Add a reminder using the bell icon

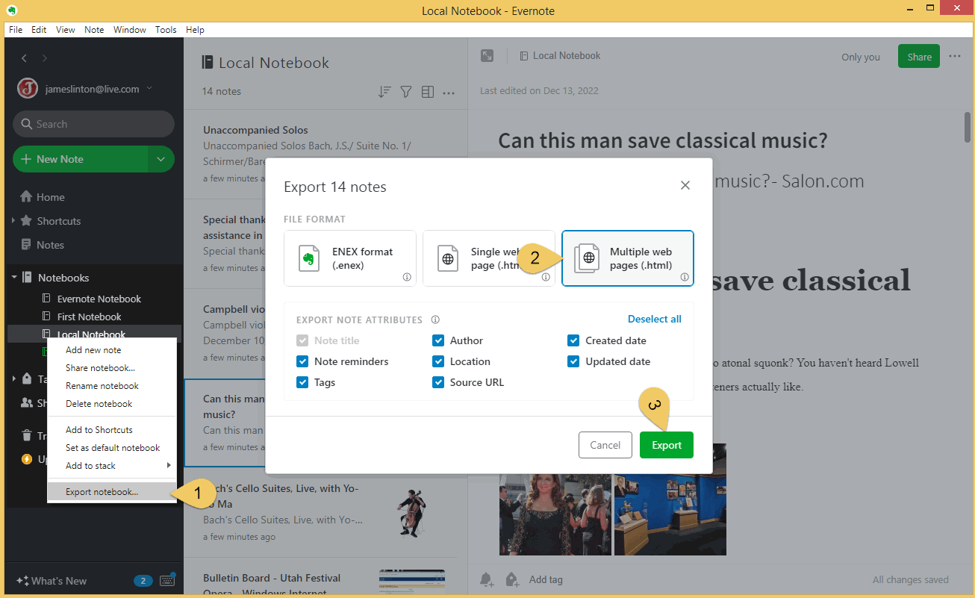(x=487, y=579)
